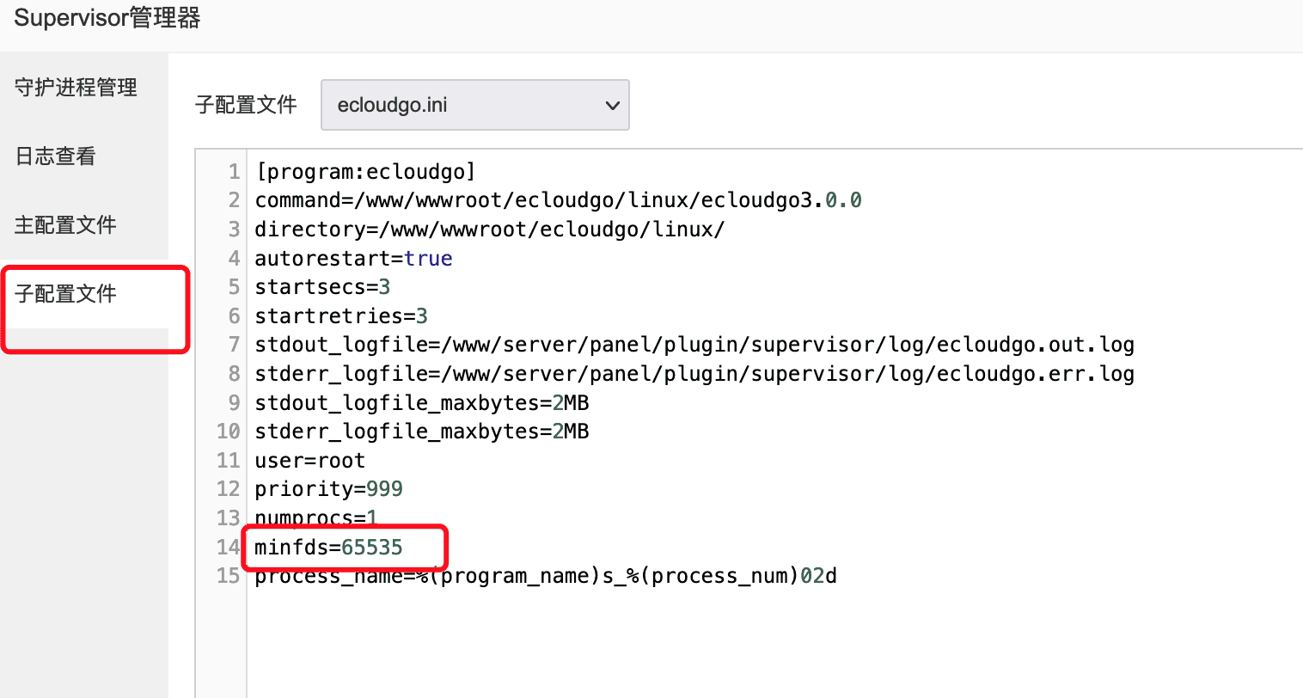1303x698 pixels.
Task: Click the priority=999 line
Action: pos(328,489)
